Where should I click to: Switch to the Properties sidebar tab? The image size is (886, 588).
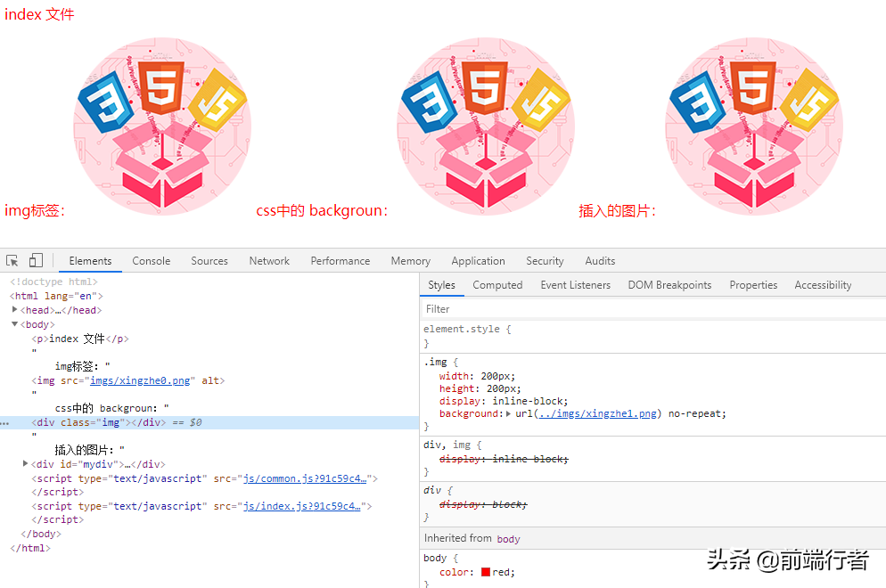point(753,285)
